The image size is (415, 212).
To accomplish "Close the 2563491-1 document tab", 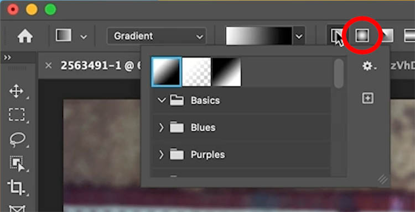I will [49, 66].
